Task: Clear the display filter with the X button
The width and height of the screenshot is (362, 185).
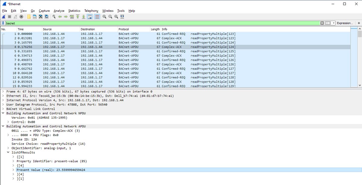Action: coord(322,23)
